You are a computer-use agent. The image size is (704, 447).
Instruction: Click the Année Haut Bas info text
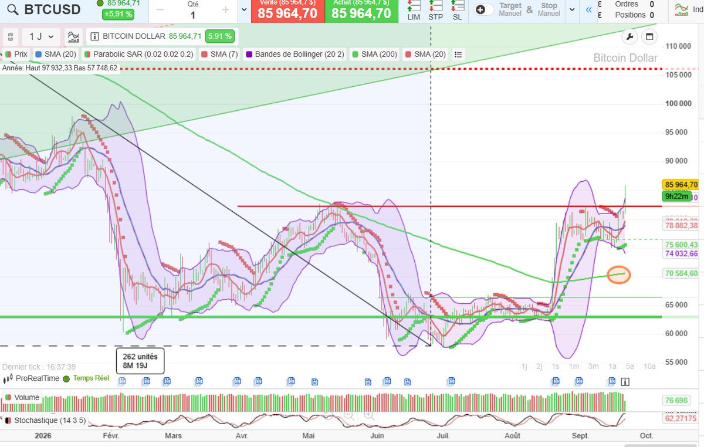[60, 68]
